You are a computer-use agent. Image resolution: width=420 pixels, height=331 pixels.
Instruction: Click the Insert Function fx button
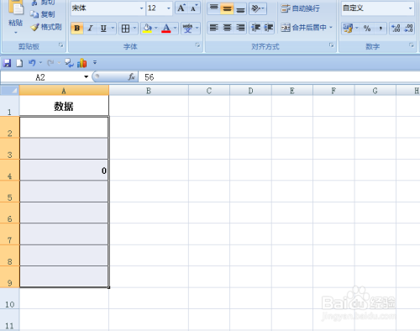click(x=131, y=77)
